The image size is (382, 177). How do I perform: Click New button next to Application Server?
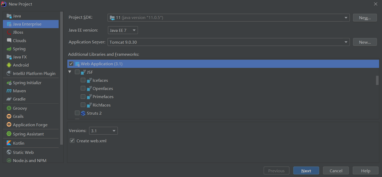pos(365,42)
